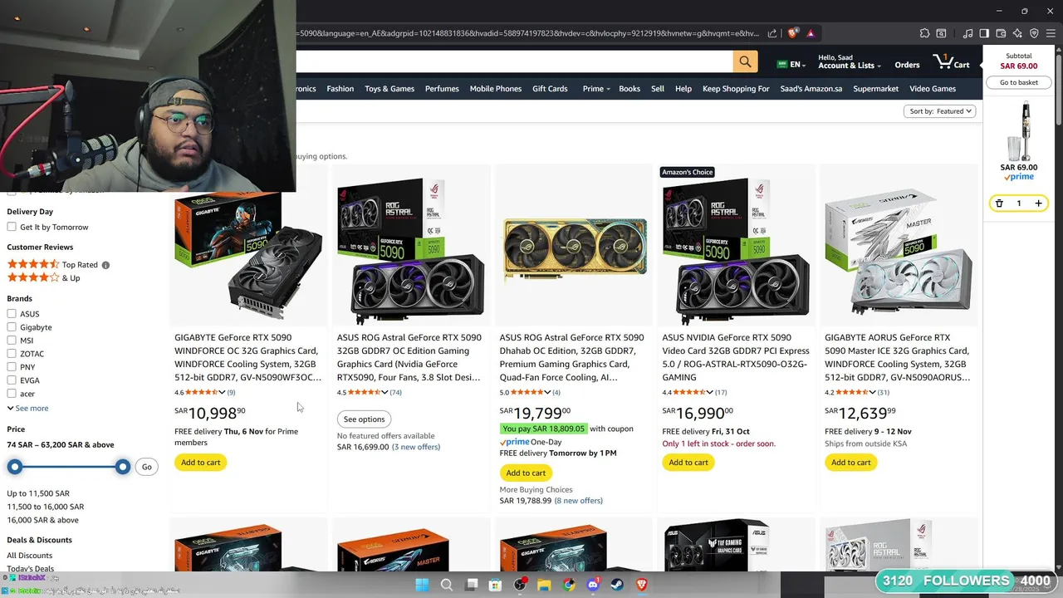Open the Mobile Phones nav item
1063x598 pixels.
[496, 89]
